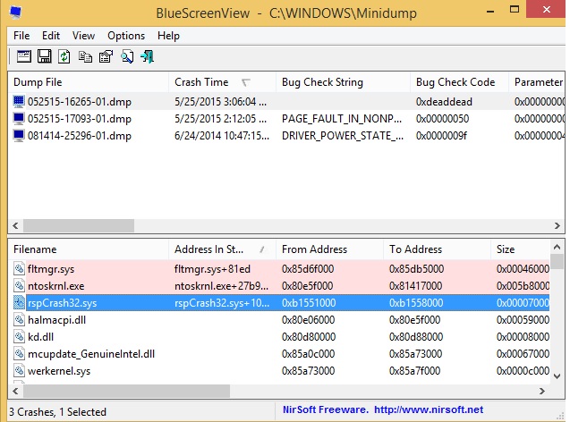This screenshot has width=570, height=422.
Task: Click the 0x0000009f bug check code
Action: (441, 136)
